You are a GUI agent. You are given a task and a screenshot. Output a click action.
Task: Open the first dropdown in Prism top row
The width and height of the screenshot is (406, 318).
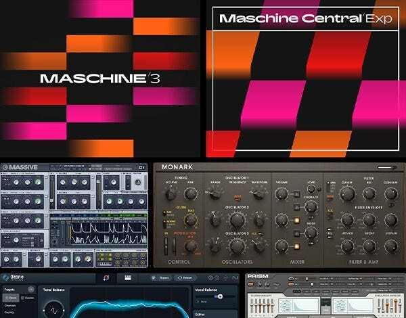(325, 279)
